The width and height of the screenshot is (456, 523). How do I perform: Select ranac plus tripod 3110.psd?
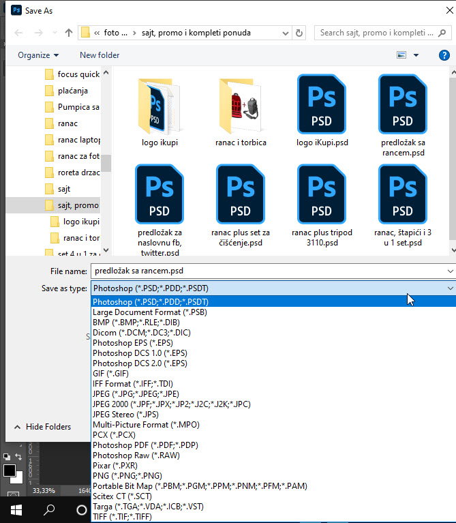tap(322, 205)
